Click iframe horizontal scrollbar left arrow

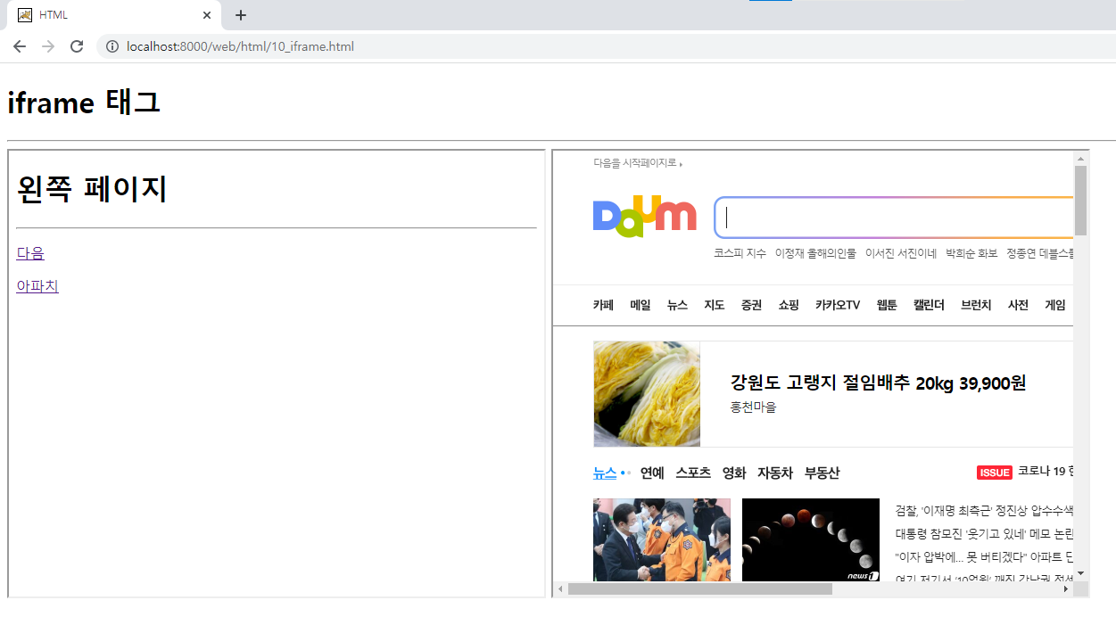(x=561, y=588)
